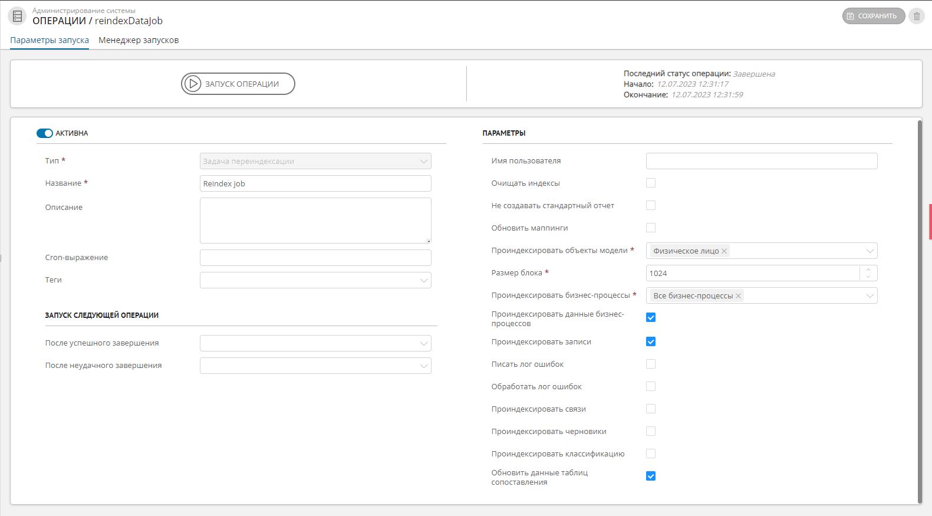The image size is (932, 516).
Task: Click the form's vertical scrollbar
Action: (920, 311)
